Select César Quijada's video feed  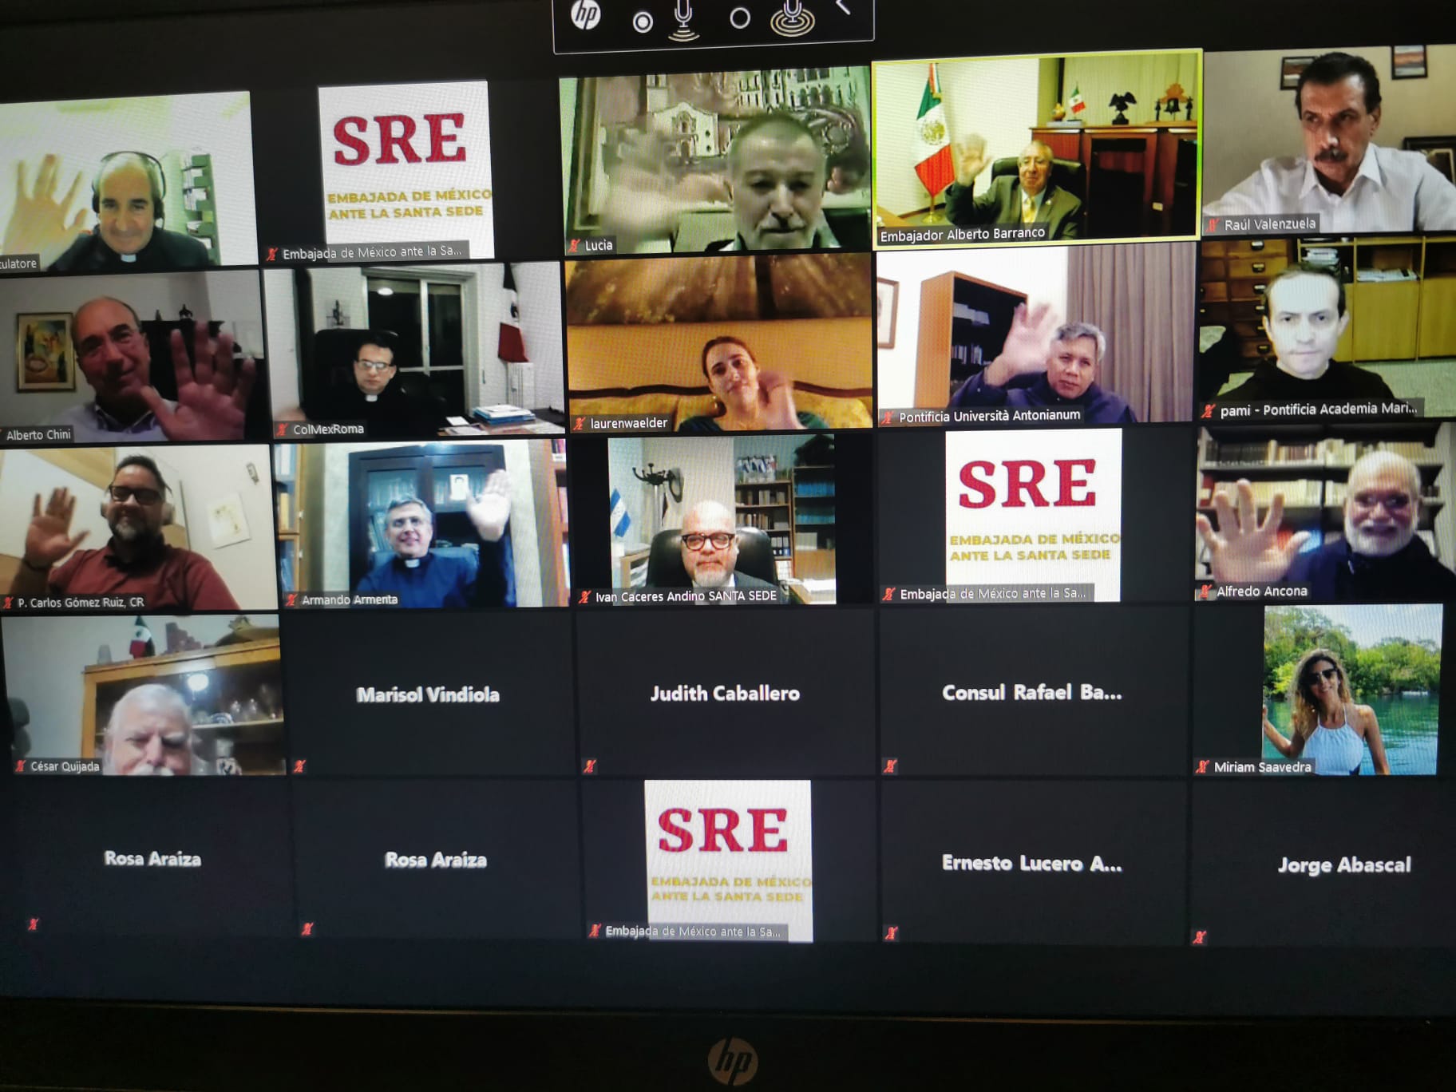(x=142, y=696)
